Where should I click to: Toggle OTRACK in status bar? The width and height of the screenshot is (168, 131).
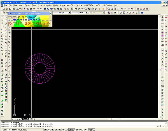pos(79,130)
